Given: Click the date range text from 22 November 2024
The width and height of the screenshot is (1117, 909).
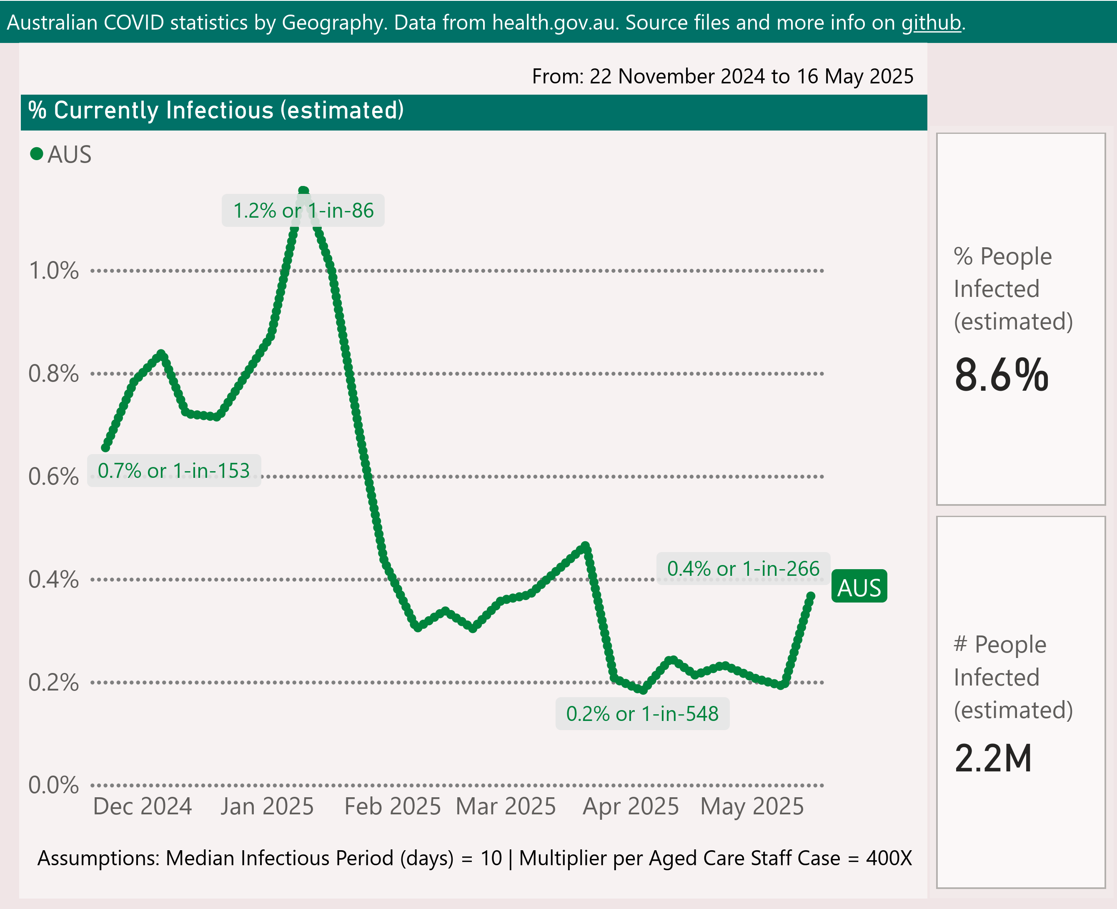Looking at the screenshot, I should click(722, 76).
